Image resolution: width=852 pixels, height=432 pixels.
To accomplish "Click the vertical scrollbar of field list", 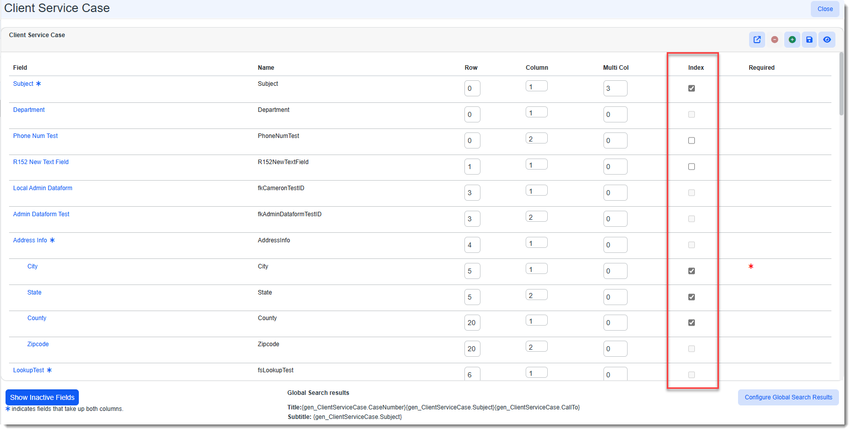I will 841,85.
